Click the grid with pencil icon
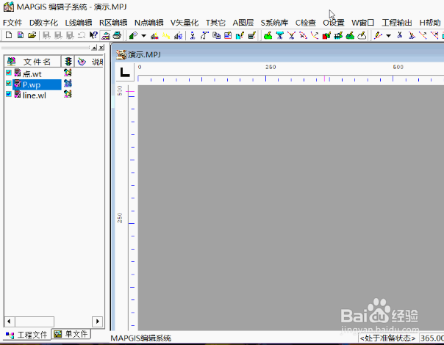 338,36
